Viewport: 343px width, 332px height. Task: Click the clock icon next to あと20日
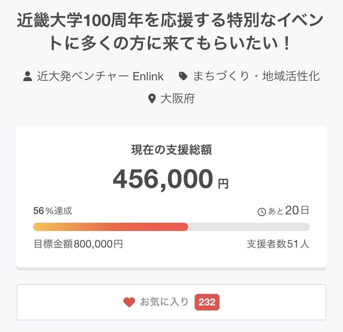pos(262,212)
